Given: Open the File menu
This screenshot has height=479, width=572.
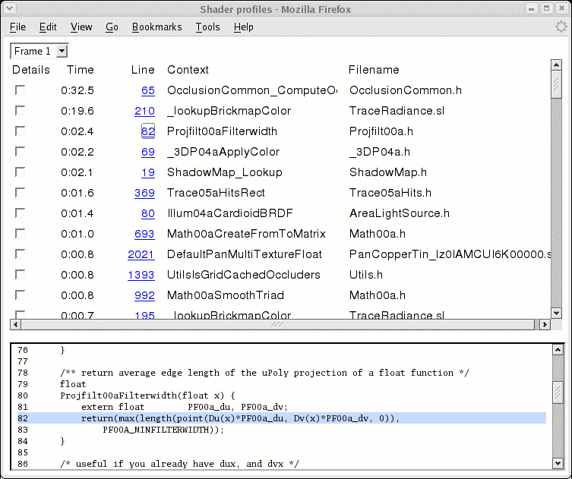Looking at the screenshot, I should coord(17,27).
